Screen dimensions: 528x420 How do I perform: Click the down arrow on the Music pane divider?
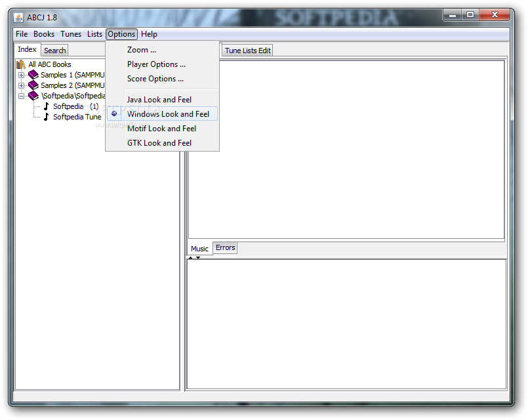(198, 258)
